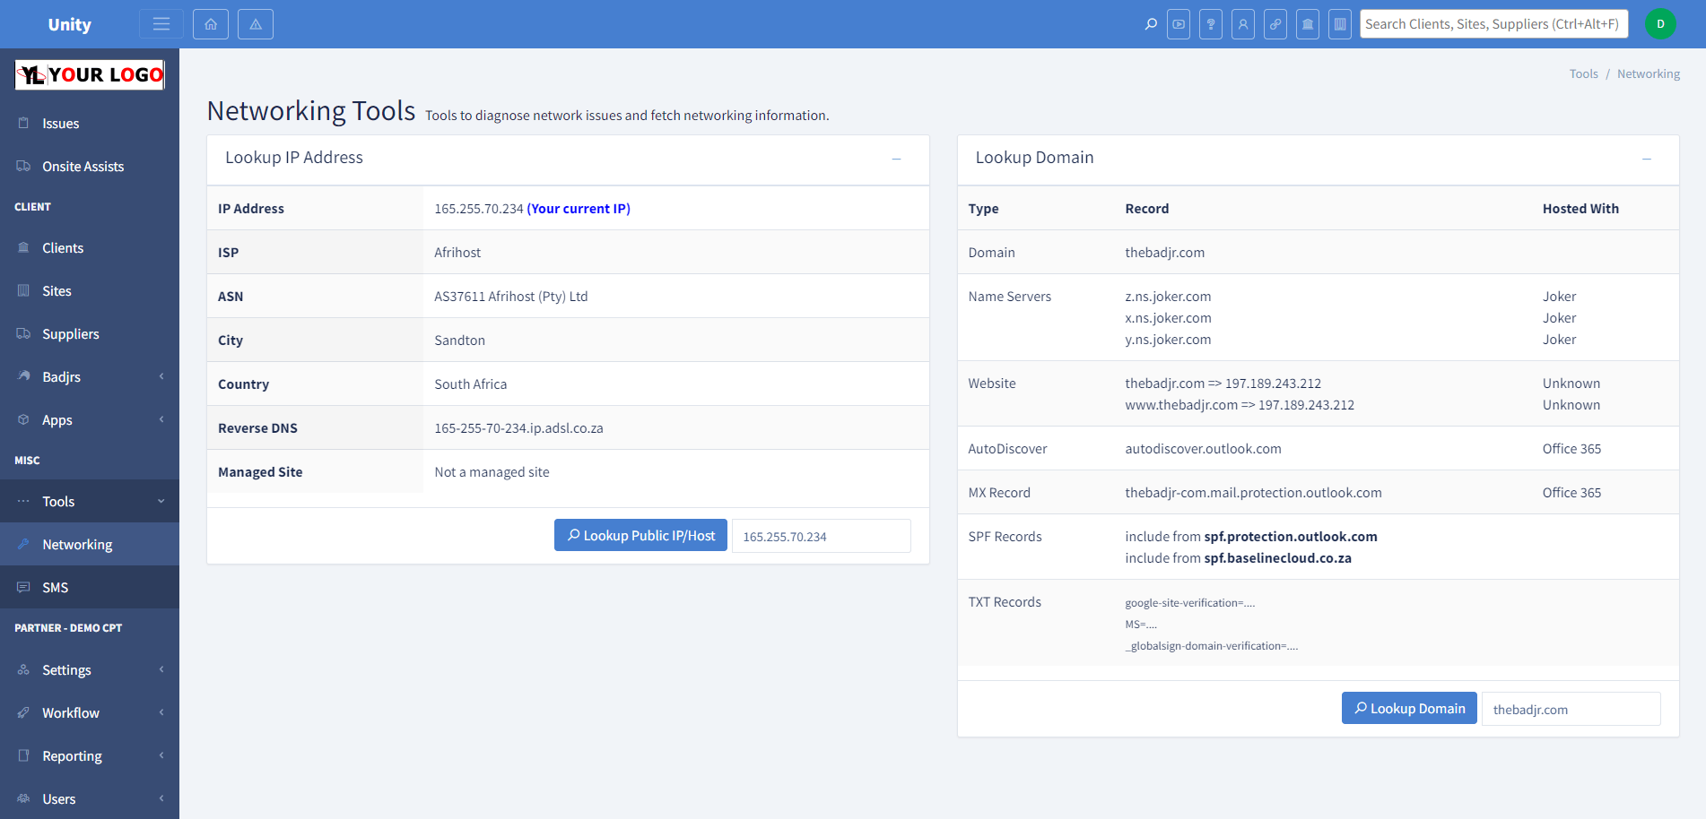Click the reverse DNS 165-255-70-234.ip.adsl.co.za value
The height and width of the screenshot is (819, 1706).
point(518,428)
